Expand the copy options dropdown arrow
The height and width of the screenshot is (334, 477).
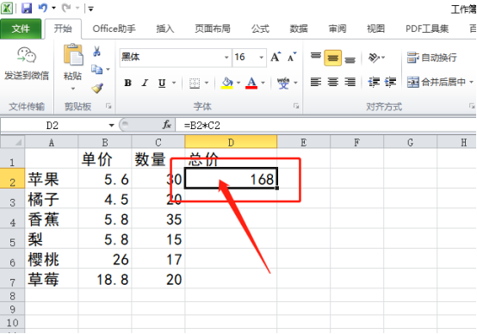tap(108, 70)
